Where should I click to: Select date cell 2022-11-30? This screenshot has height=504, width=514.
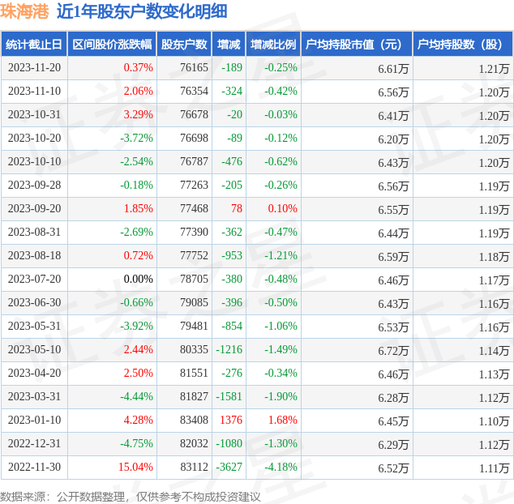(x=34, y=467)
